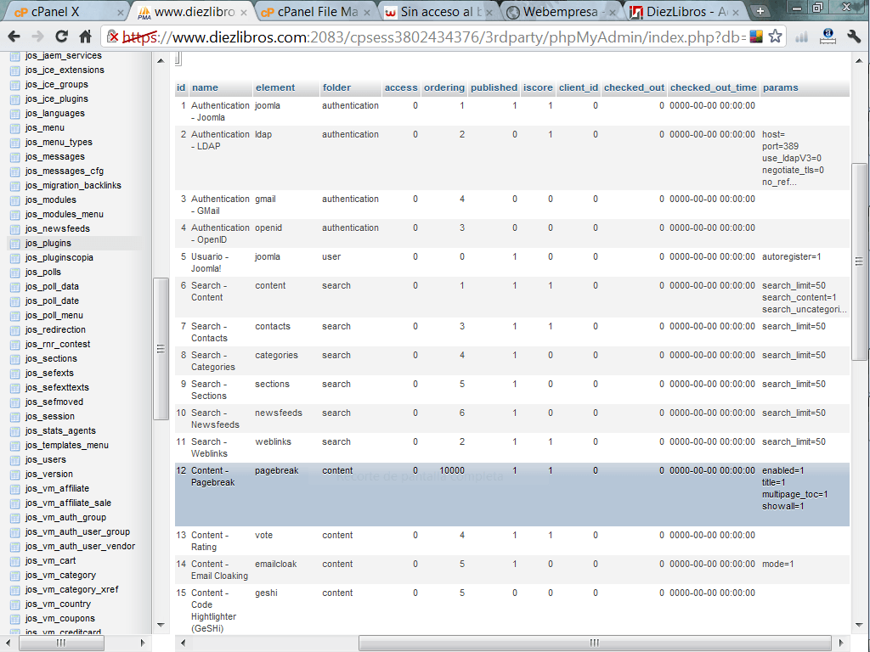Click the main panel vertical scrollbar down arrow
Screen dimensions: 870x652
pos(859,626)
